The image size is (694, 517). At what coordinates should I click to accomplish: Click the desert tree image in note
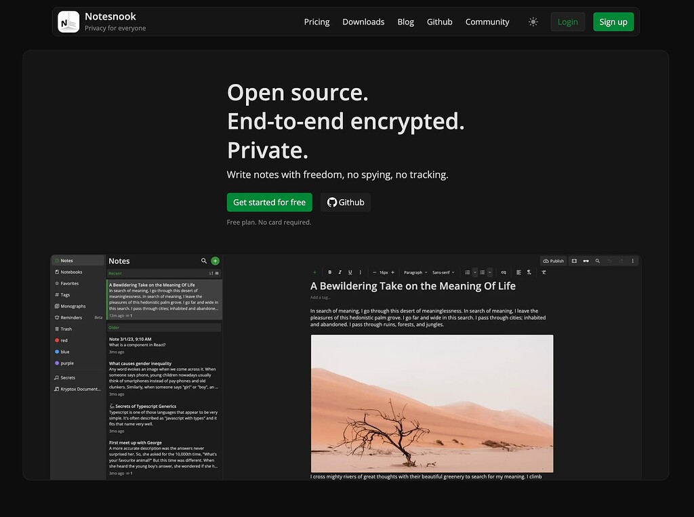(432, 403)
